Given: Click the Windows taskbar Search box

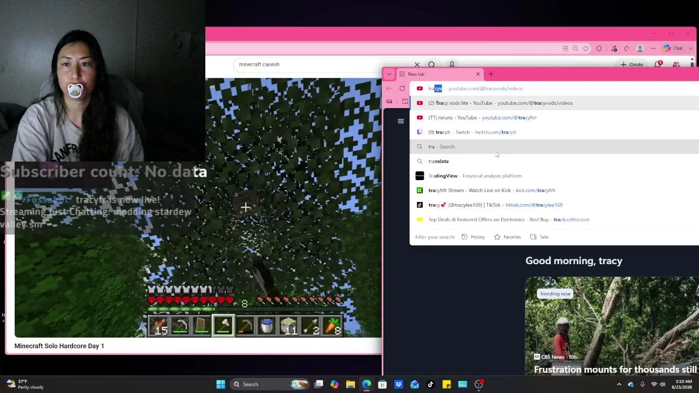Looking at the screenshot, I should point(271,384).
